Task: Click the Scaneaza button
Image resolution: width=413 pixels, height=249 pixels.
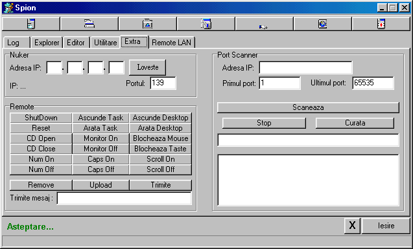Action: pyautogui.click(x=308, y=107)
